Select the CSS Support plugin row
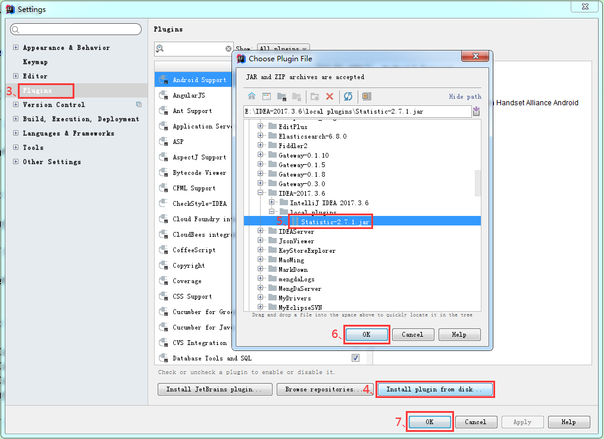 coord(193,296)
